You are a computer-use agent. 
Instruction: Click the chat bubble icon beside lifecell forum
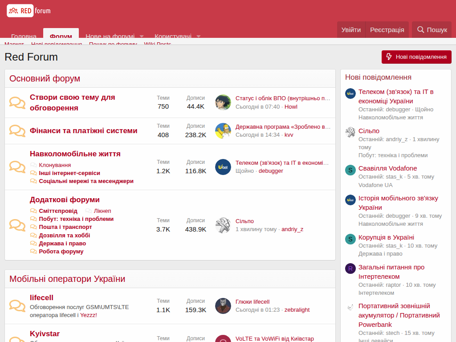click(17, 306)
